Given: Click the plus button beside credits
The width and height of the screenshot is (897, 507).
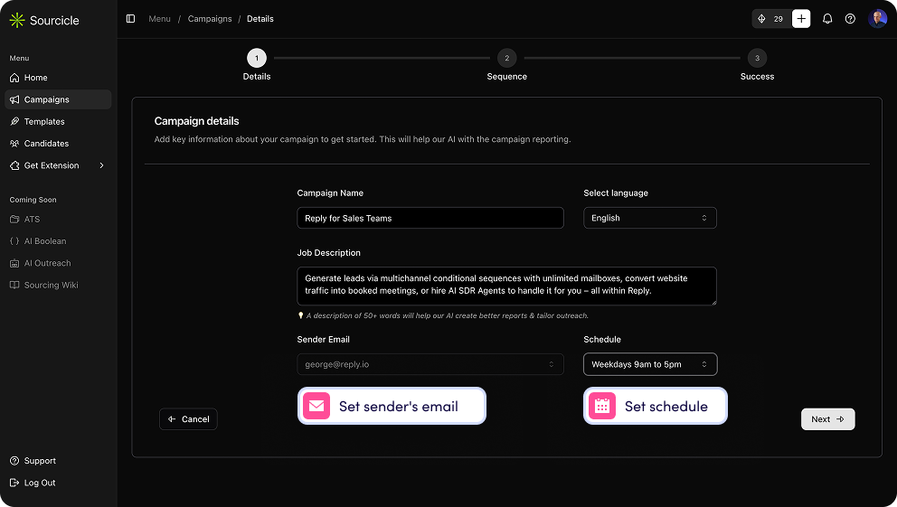Looking at the screenshot, I should point(801,19).
